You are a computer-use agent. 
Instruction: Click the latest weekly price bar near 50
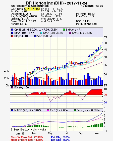[x=102, y=44]
